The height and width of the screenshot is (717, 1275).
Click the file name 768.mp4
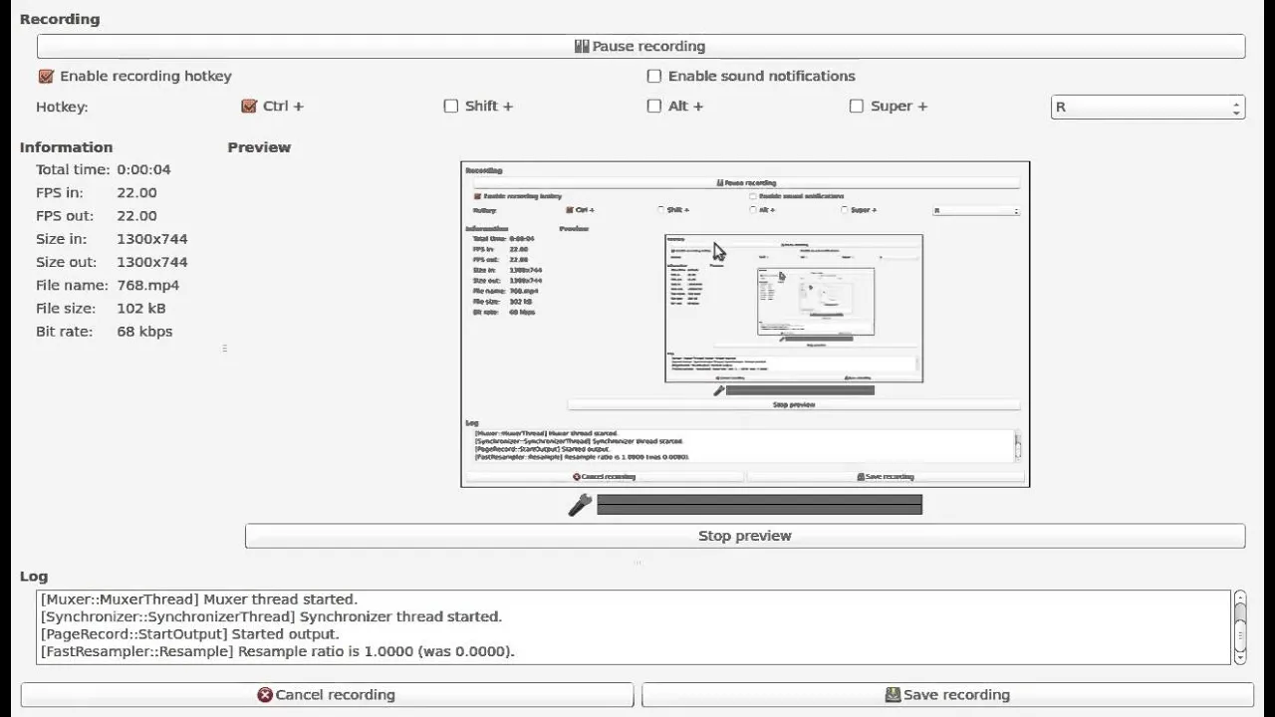click(148, 285)
